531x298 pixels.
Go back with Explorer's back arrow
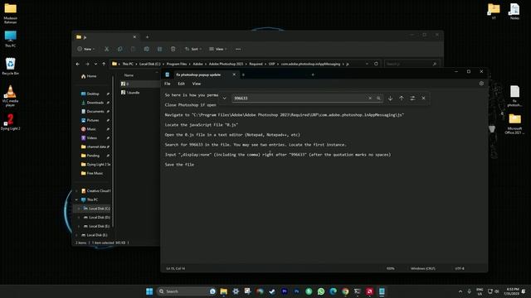pyautogui.click(x=78, y=64)
